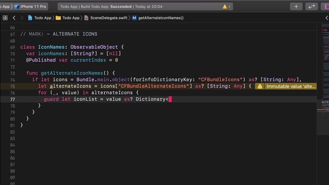This screenshot has height=185, width=329.
Task: Click iconList variable on line 77
Action: pyautogui.click(x=85, y=99)
